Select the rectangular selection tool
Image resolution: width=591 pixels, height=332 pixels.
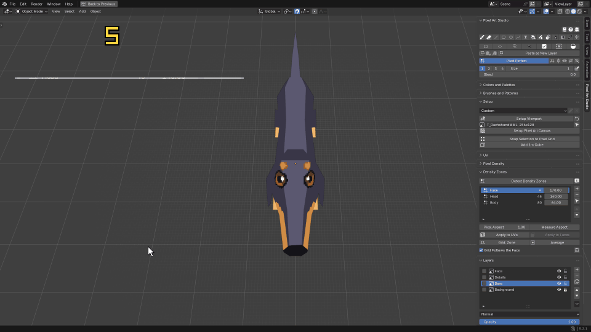[x=486, y=46]
